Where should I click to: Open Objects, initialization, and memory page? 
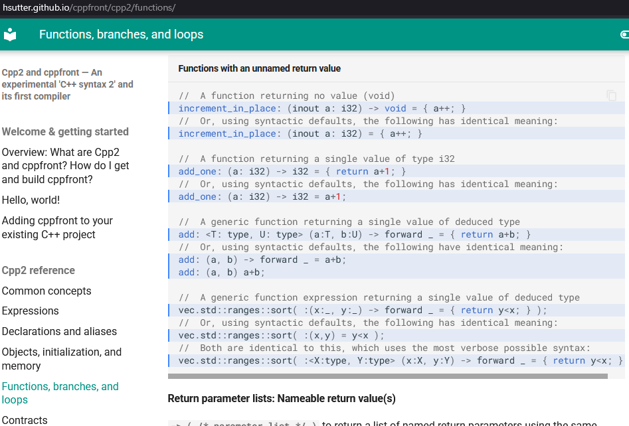(x=62, y=359)
